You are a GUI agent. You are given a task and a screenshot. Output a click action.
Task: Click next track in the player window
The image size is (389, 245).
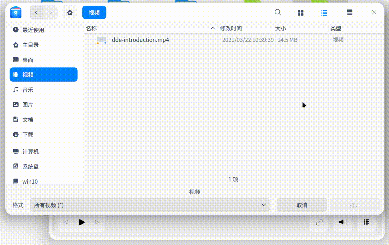[97, 222]
